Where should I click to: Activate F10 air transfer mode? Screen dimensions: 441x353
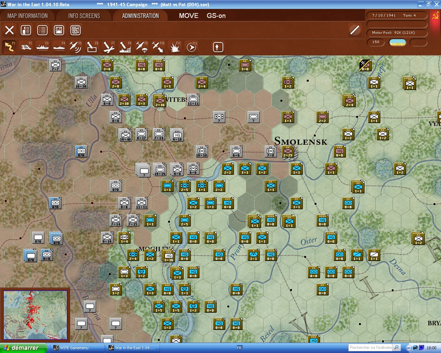pos(158,47)
